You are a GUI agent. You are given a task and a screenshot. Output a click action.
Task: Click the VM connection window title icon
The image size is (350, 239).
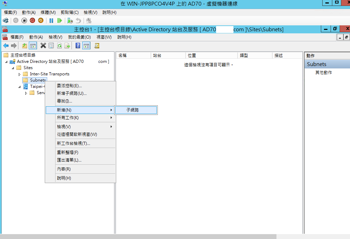click(x=5, y=3)
